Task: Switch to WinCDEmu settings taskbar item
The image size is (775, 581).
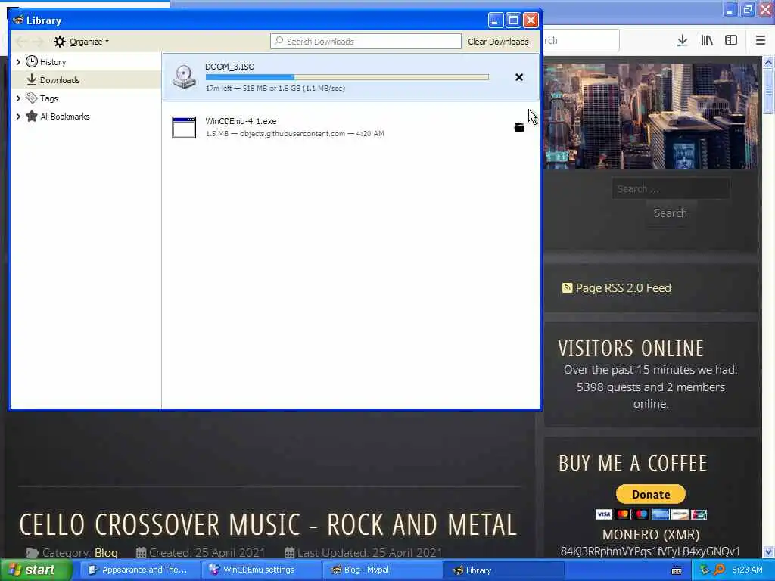Action: click(261, 570)
